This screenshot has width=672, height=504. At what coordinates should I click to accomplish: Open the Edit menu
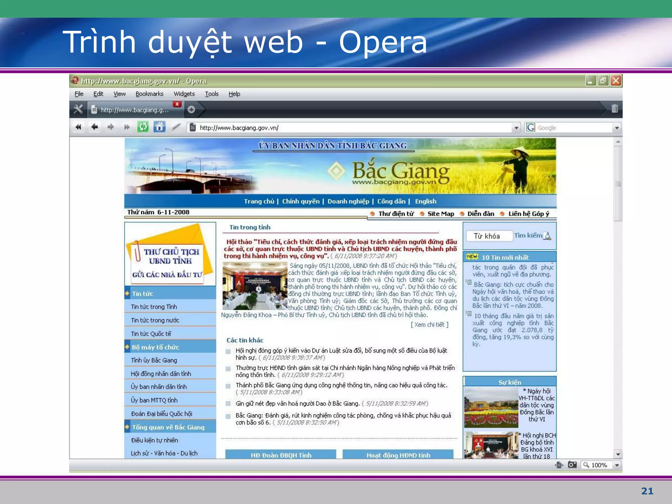[x=98, y=94]
